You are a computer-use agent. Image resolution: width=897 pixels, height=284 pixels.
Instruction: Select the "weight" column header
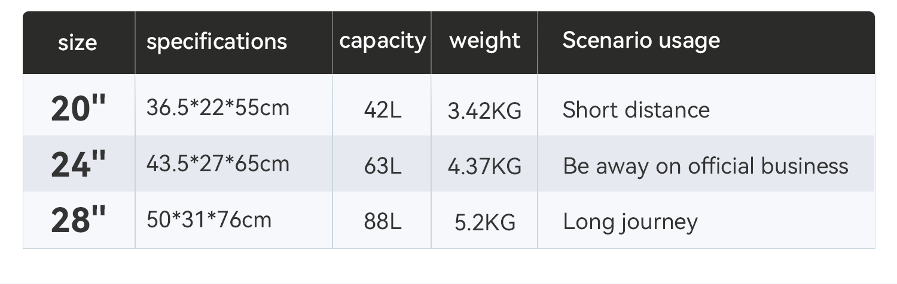(x=484, y=41)
